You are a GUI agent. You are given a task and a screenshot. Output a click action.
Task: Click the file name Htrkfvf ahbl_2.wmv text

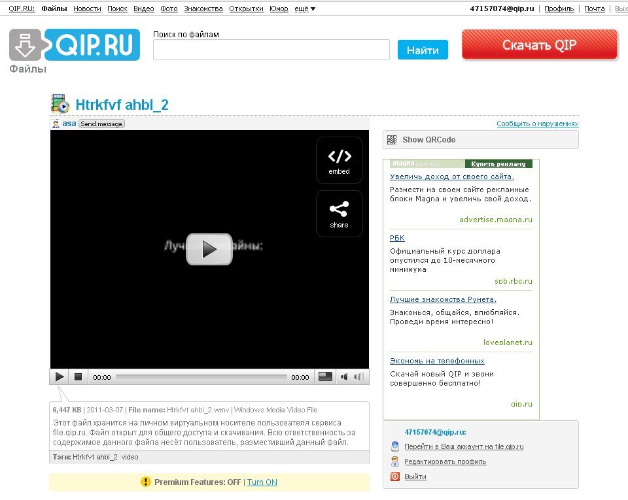click(x=198, y=410)
